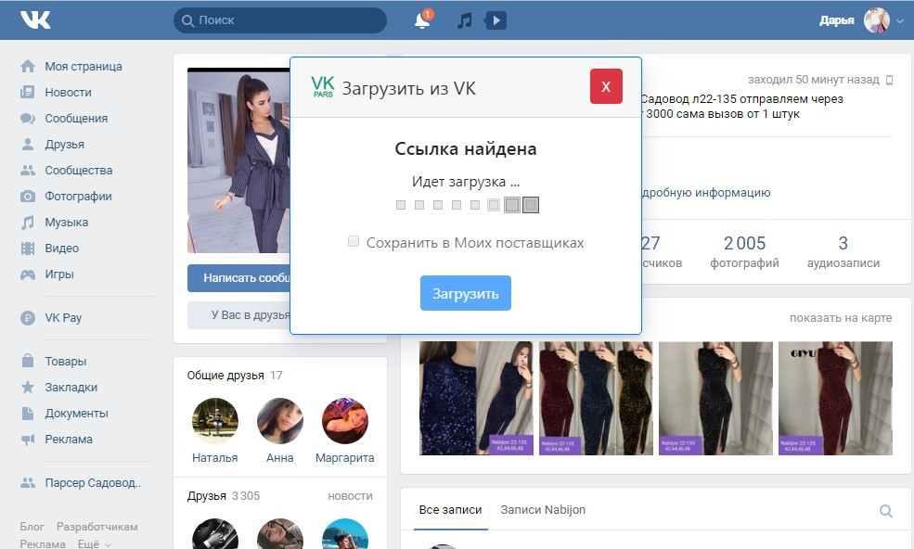Open Закладки in the left menu

pos(71,388)
